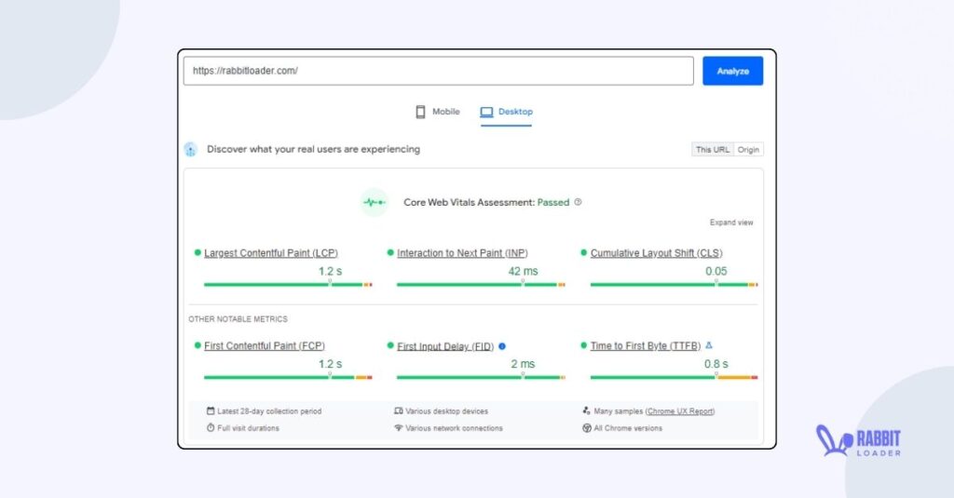This screenshot has width=954, height=498.
Task: Switch to the Desktop tab
Action: 506,113
